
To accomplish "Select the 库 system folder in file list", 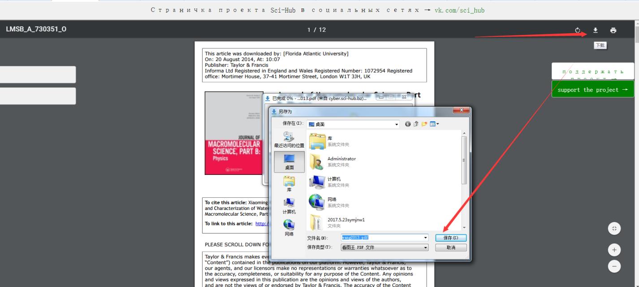I will point(329,141).
